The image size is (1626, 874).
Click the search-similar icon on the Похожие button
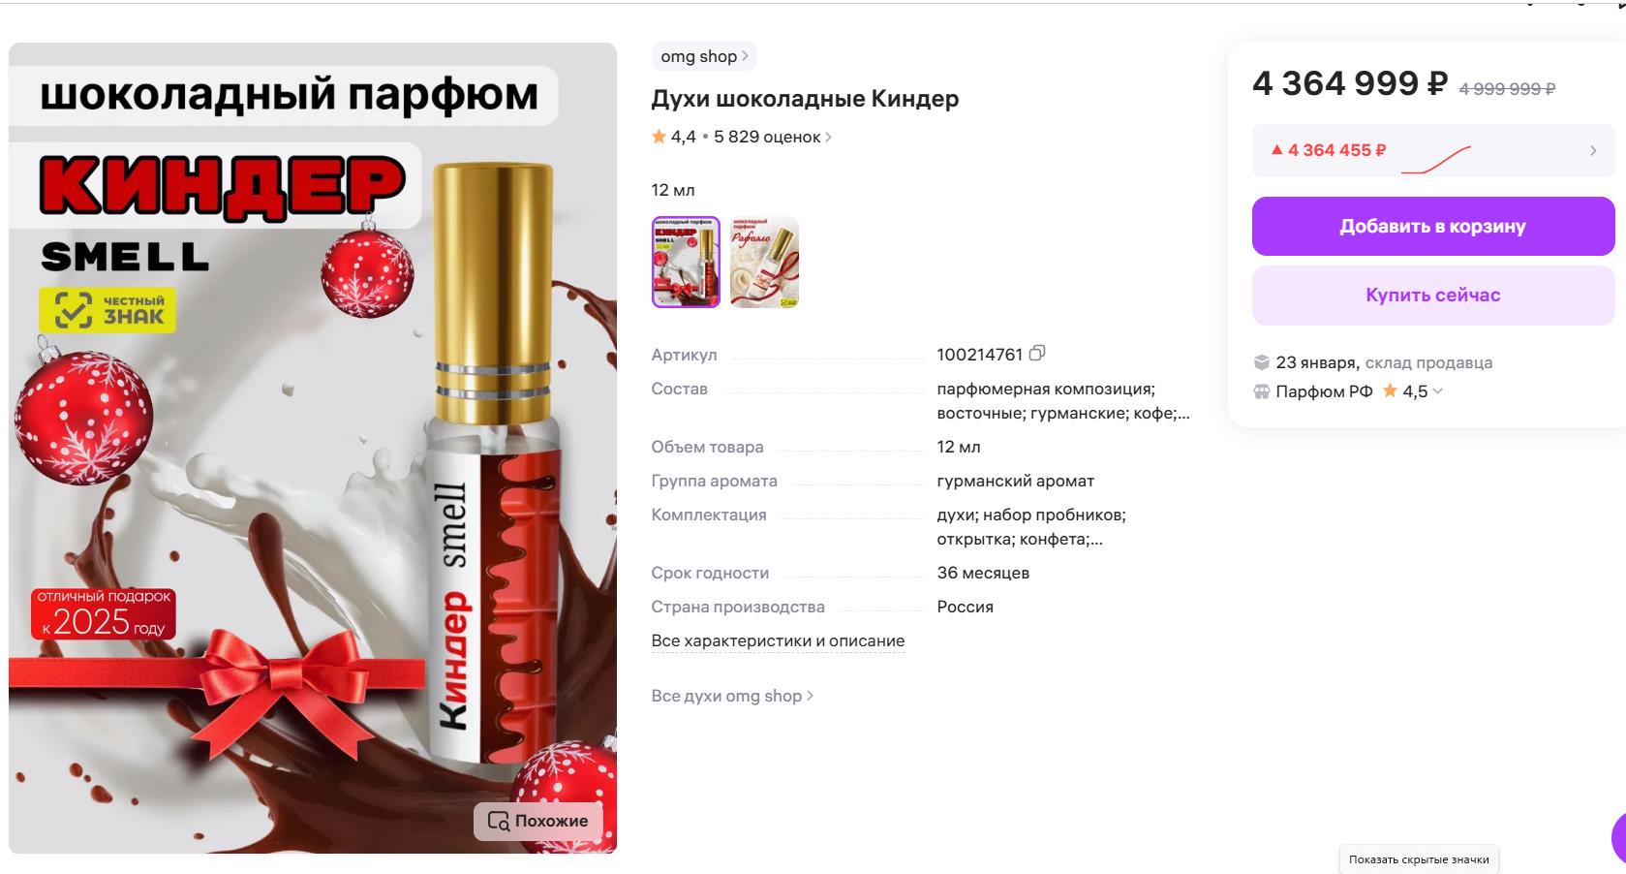tap(499, 821)
